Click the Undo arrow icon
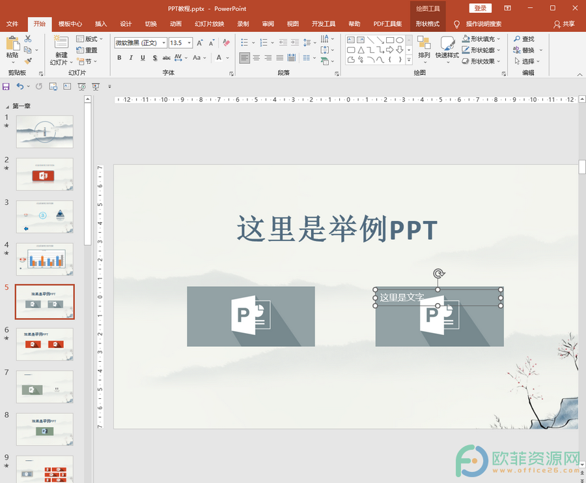The height and width of the screenshot is (483, 586). (20, 87)
